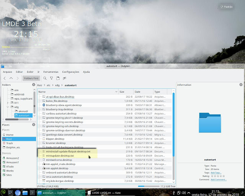Click the Add Tags link
Image resolution: width=245 pixels, height=196 pixels.
pos(216,173)
